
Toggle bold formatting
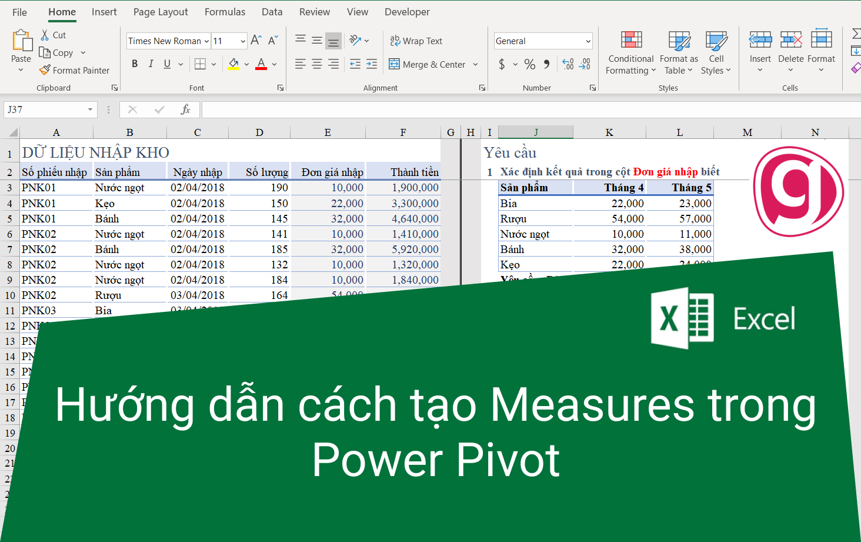(x=134, y=64)
